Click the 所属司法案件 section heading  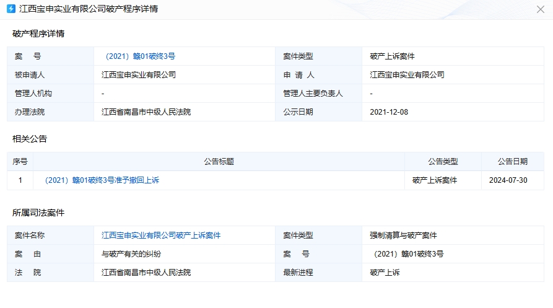point(38,213)
